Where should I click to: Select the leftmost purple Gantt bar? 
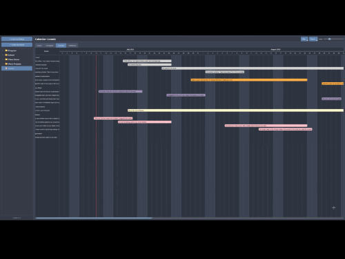(121, 91)
